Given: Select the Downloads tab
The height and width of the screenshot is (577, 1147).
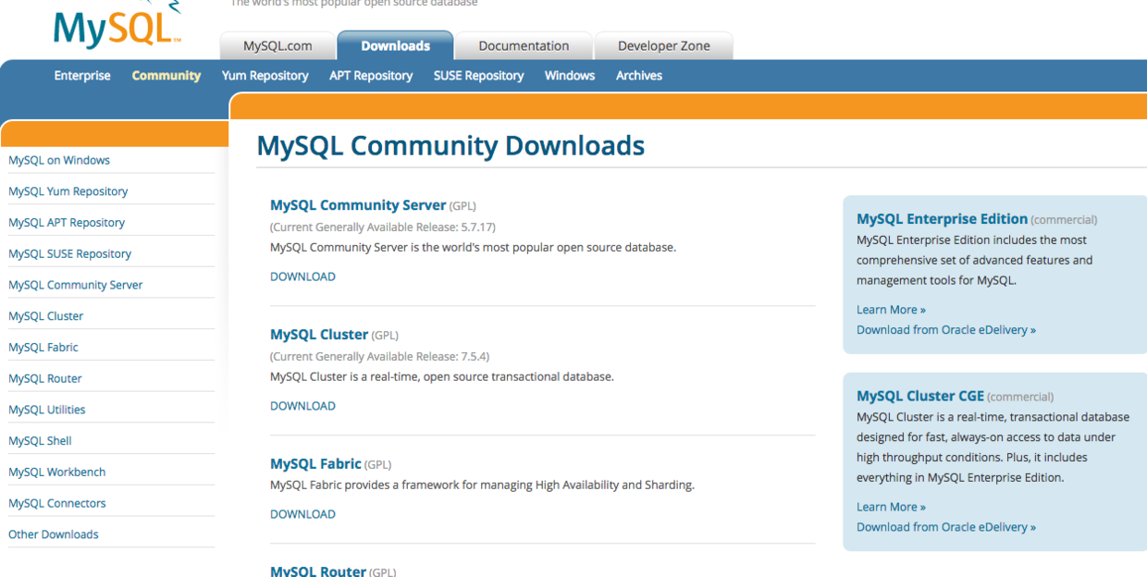Looking at the screenshot, I should click(x=395, y=45).
